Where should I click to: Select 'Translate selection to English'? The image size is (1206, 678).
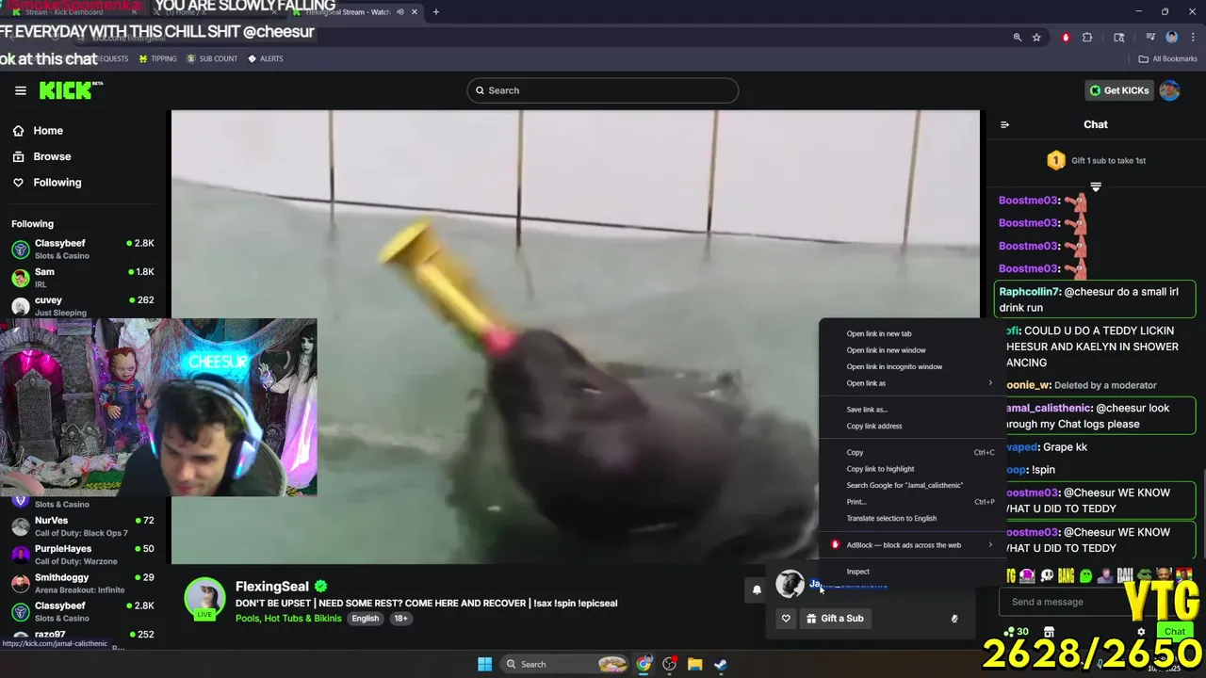click(x=891, y=518)
